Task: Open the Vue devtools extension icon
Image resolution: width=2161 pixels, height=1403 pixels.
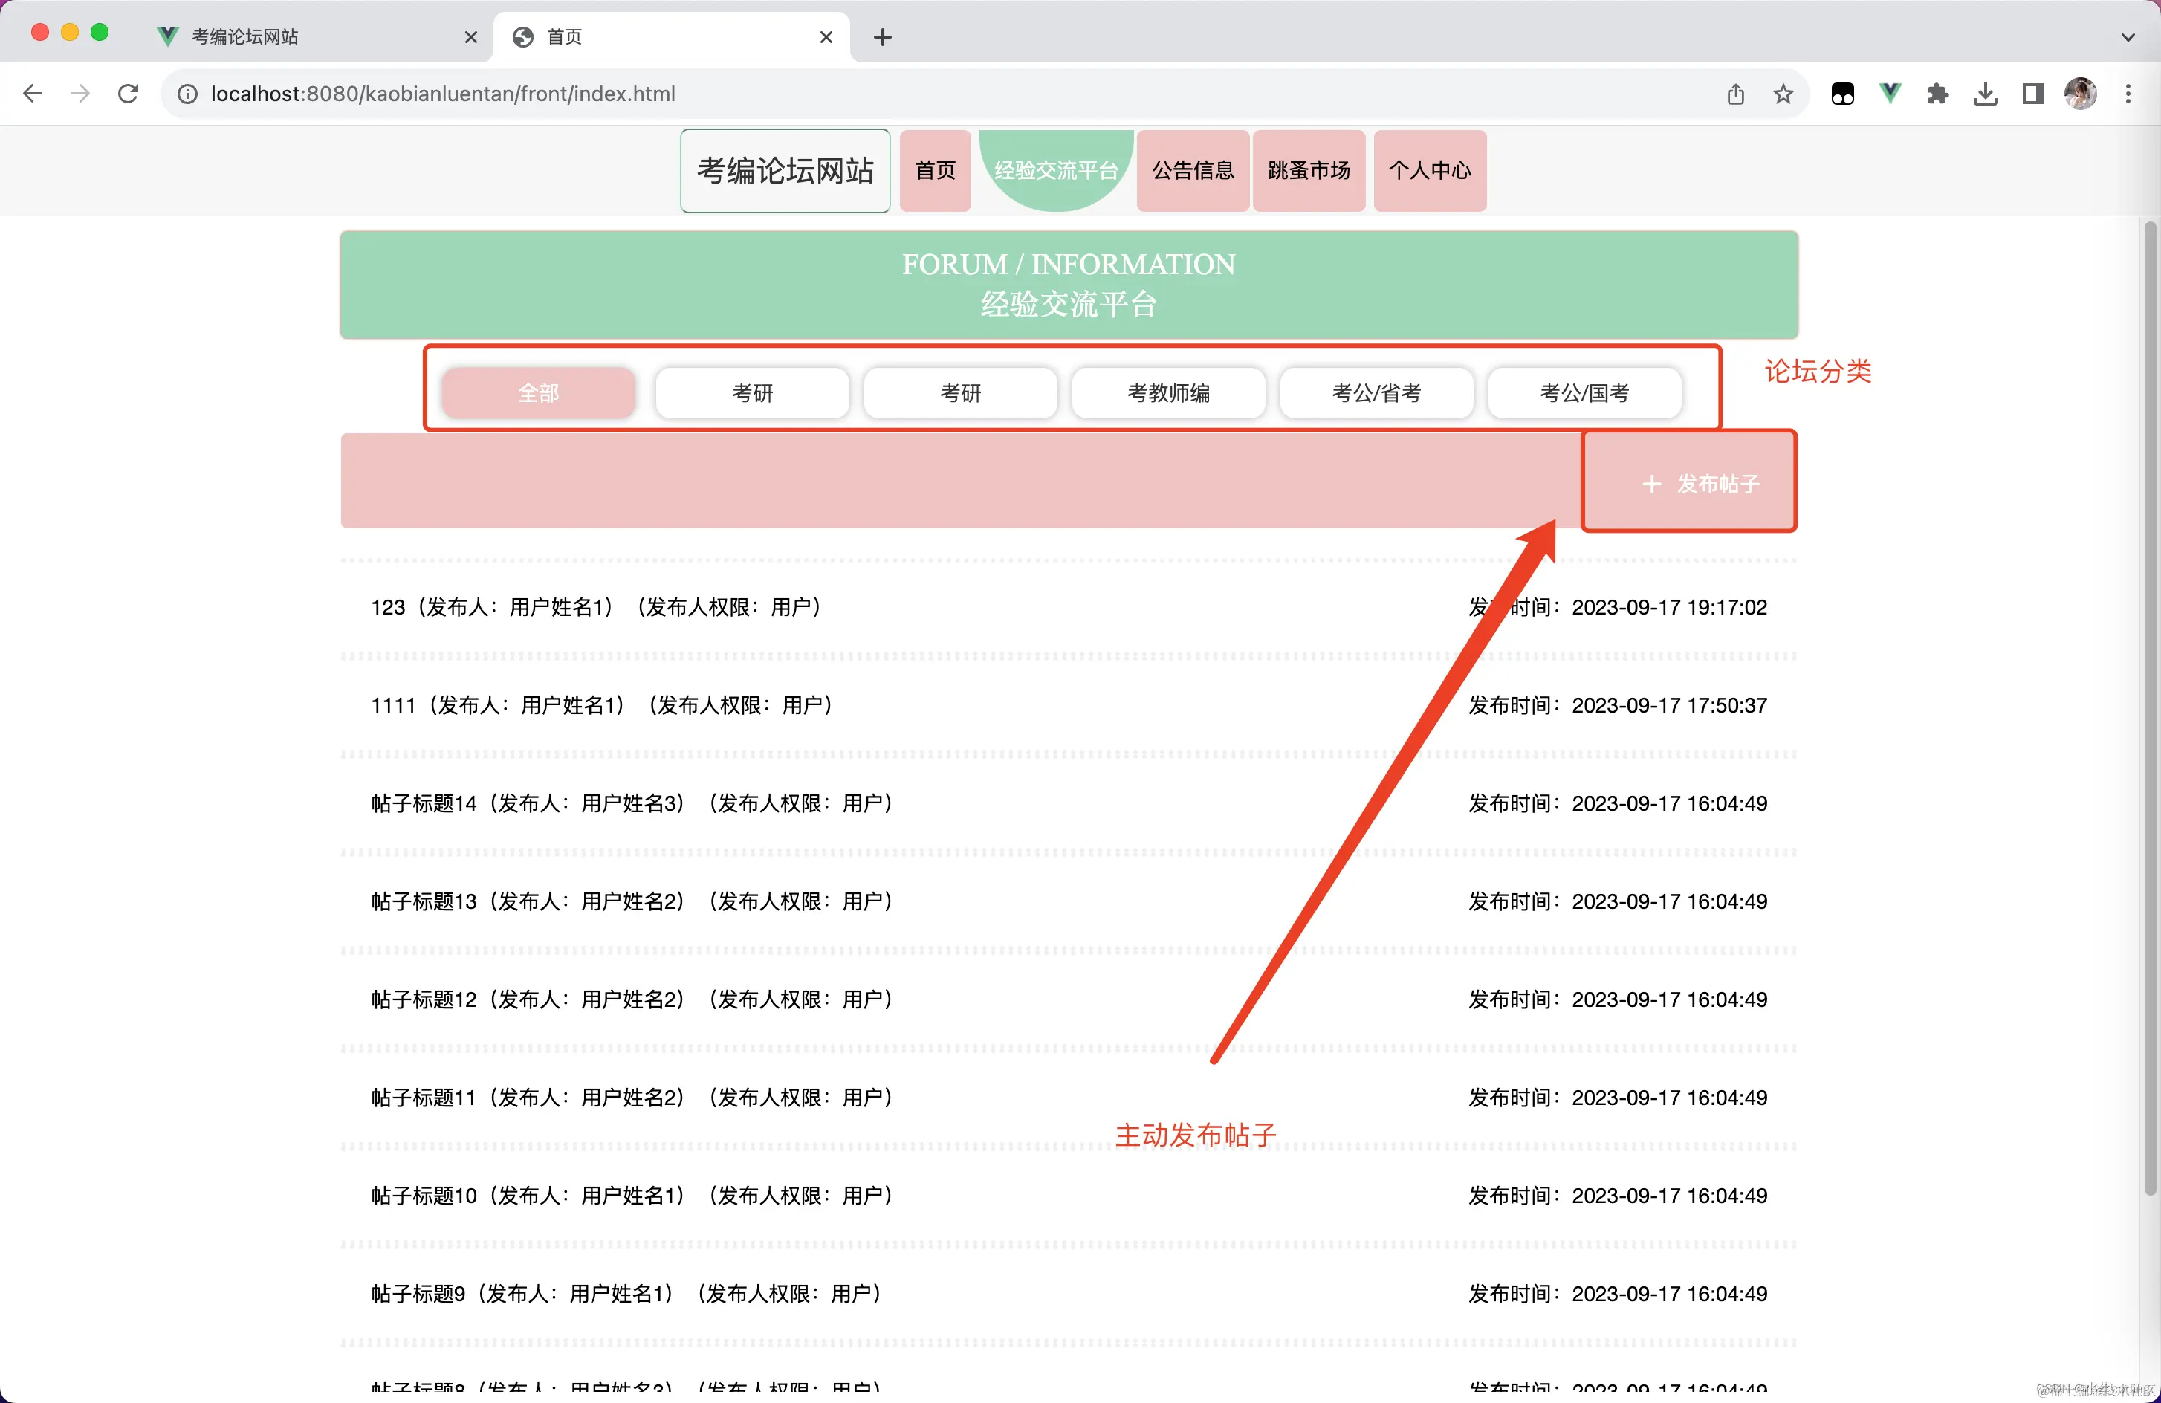Action: pyautogui.click(x=1891, y=94)
